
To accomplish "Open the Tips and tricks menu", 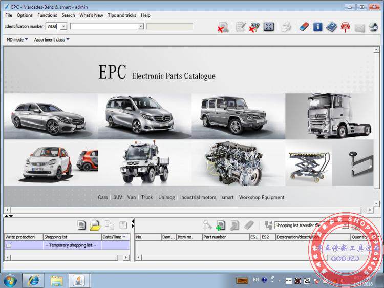I will [x=122, y=15].
